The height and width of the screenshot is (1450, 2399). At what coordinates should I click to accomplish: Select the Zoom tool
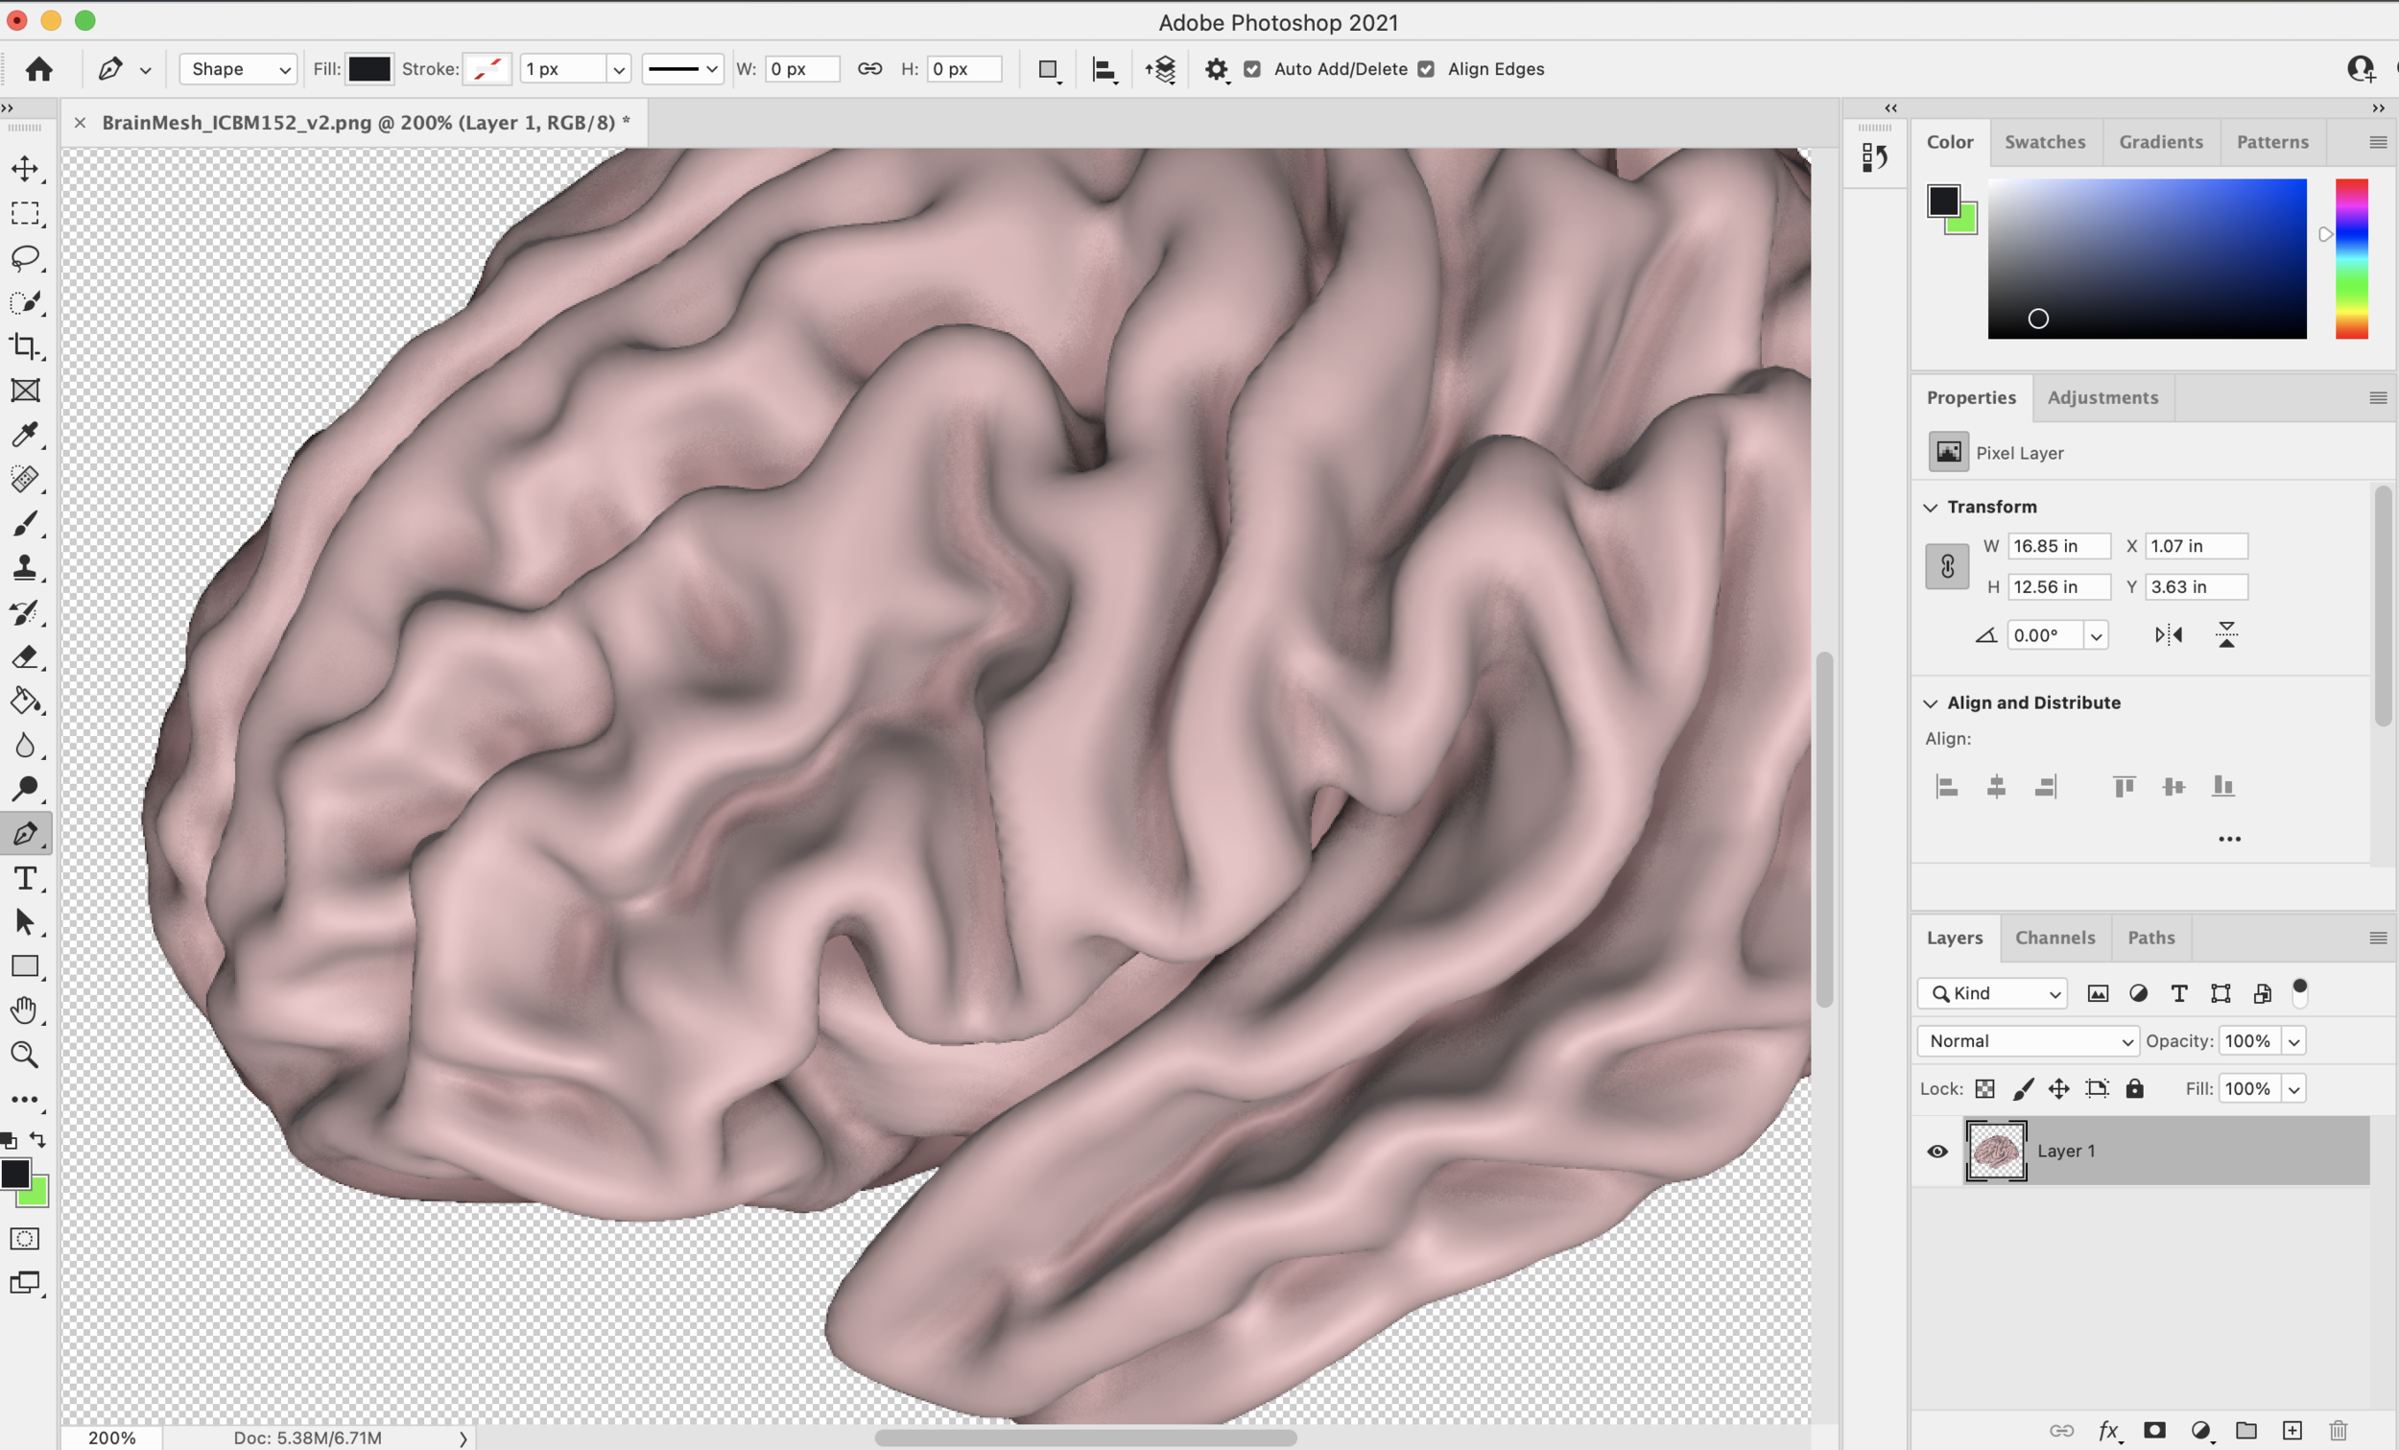tap(25, 1055)
